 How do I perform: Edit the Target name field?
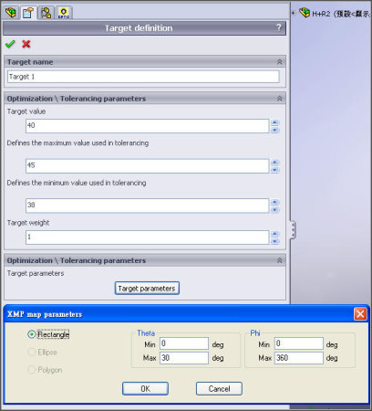point(143,77)
